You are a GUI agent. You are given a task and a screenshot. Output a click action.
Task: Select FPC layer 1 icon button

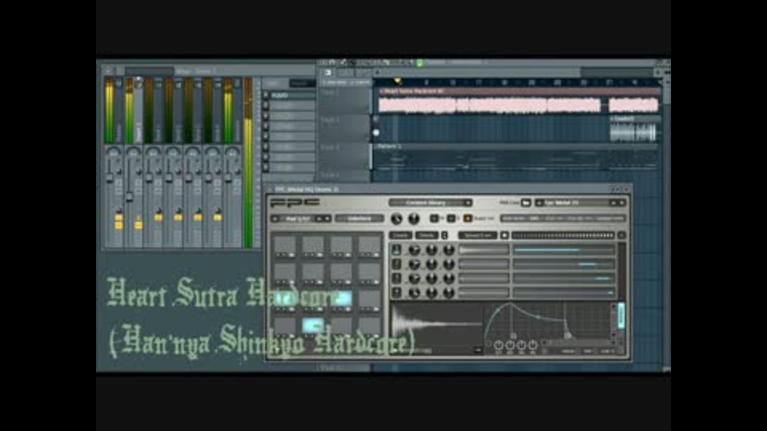pyautogui.click(x=397, y=250)
